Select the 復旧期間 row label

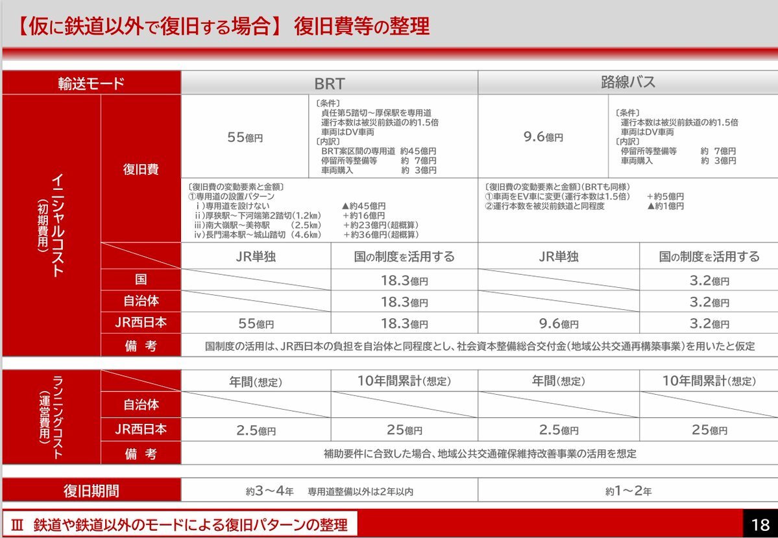91,491
